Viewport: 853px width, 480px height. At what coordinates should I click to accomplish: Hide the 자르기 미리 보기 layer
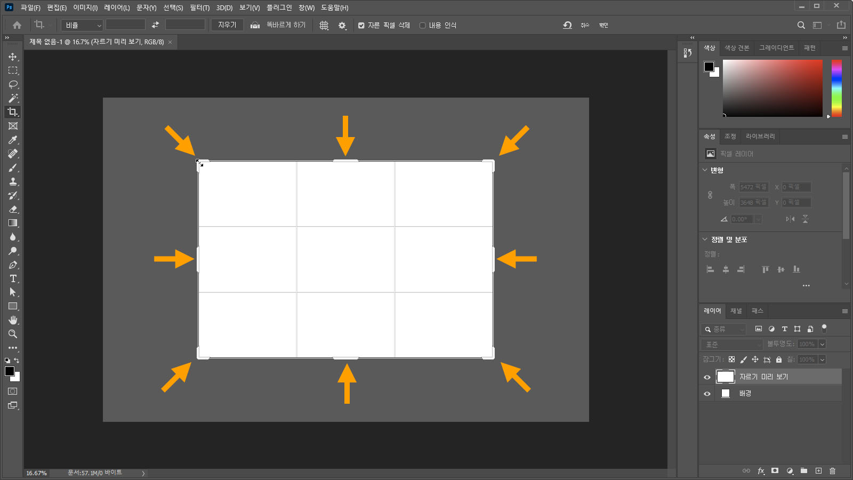707,377
